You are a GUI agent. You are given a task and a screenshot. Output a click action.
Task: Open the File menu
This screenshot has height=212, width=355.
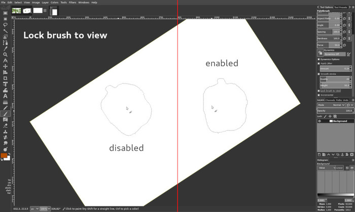pos(3,3)
